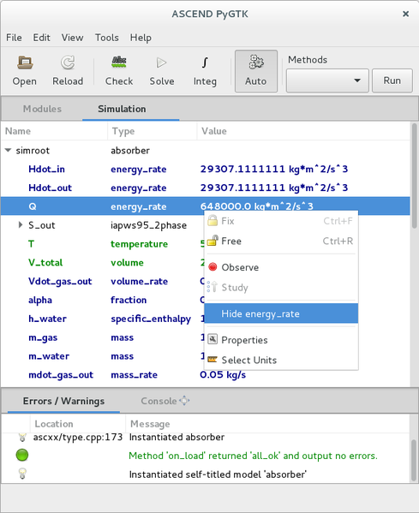
Task: Click ascxx/type.cpp:173 location text
Action: [78, 437]
